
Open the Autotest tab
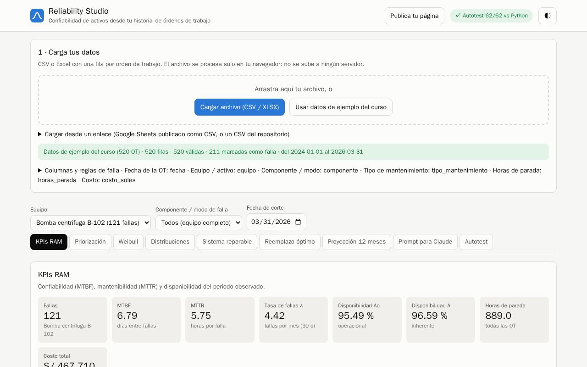[476, 242]
